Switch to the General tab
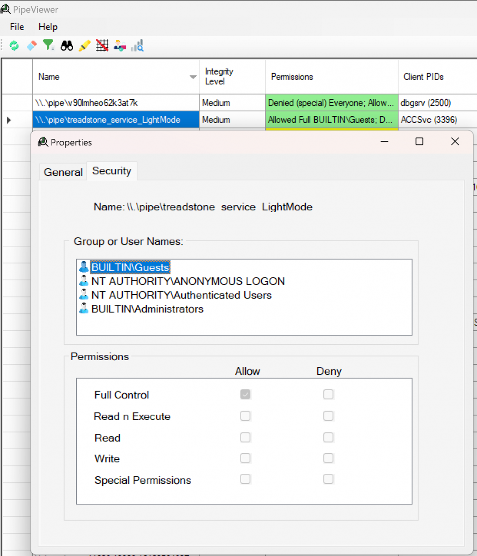Image resolution: width=477 pixels, height=556 pixels. coord(63,172)
